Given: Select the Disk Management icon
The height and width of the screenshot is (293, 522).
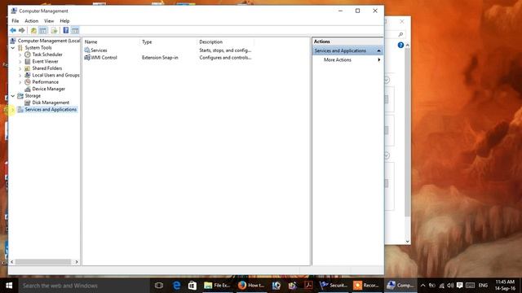Looking at the screenshot, I should click(28, 103).
